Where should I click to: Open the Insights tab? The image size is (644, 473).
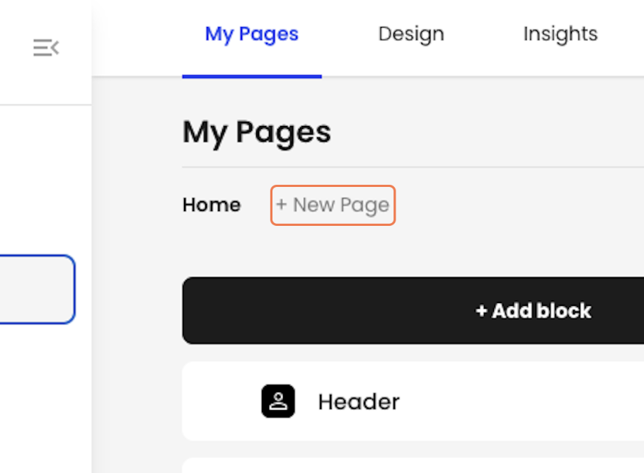[x=560, y=34]
